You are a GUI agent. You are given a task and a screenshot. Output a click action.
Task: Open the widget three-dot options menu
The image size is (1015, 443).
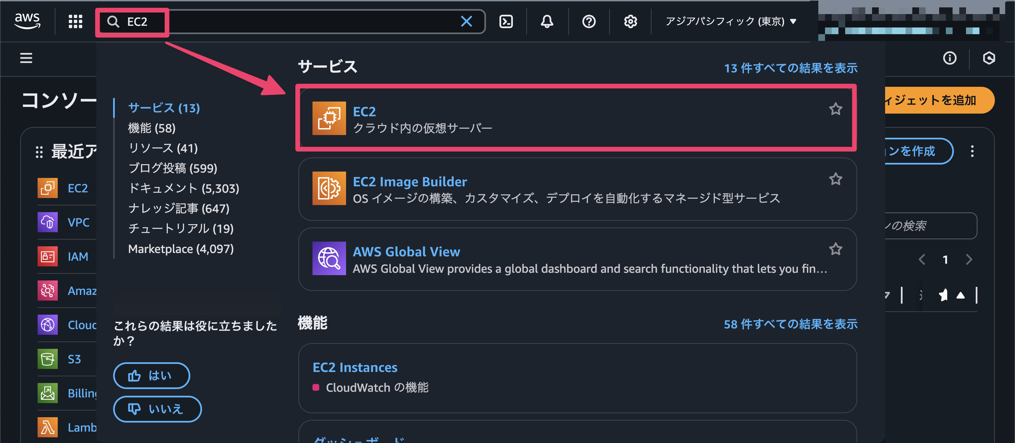(972, 151)
